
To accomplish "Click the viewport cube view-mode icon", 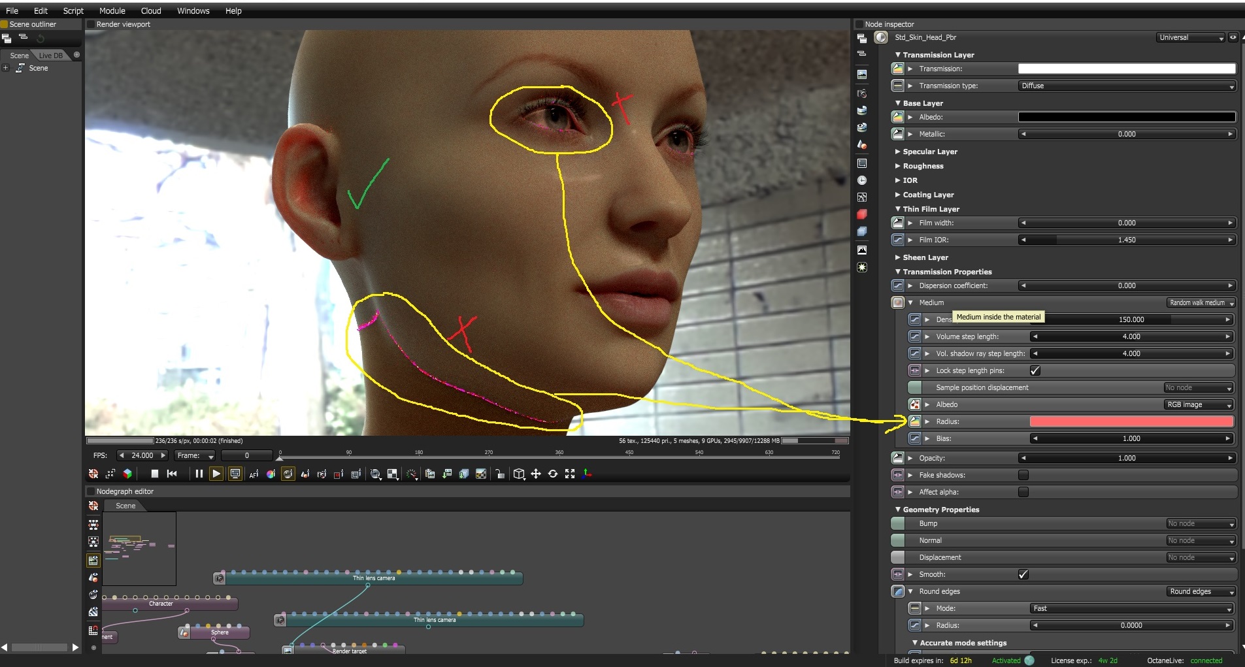I will [x=519, y=474].
